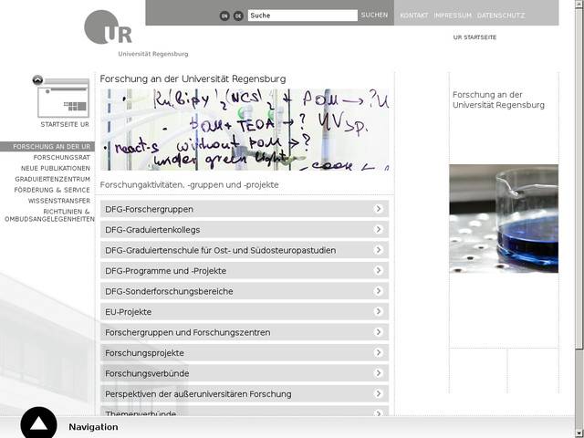Viewport: 584px width, 438px height.
Task: Expand DFG-Sonderforschungsbereiche chevron
Action: (x=378, y=291)
